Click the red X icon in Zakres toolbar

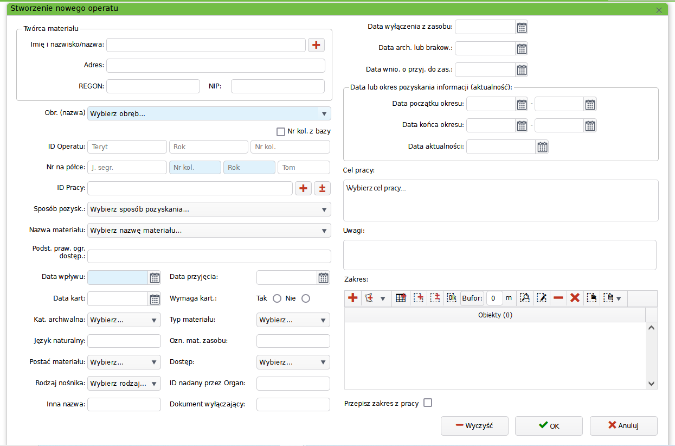point(575,298)
